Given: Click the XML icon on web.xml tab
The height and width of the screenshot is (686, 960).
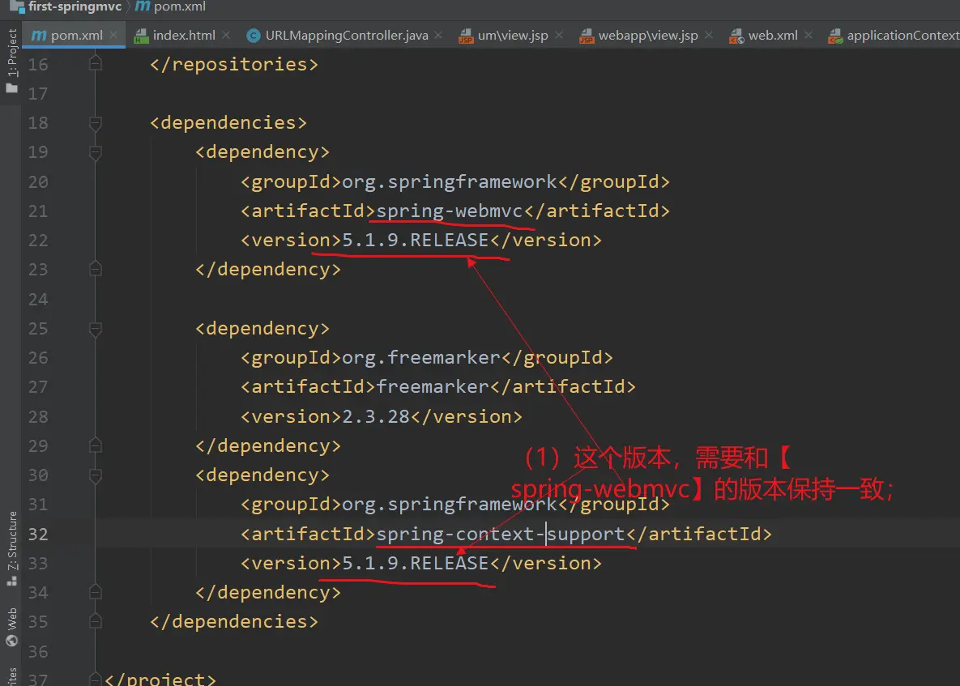Looking at the screenshot, I should click(736, 36).
